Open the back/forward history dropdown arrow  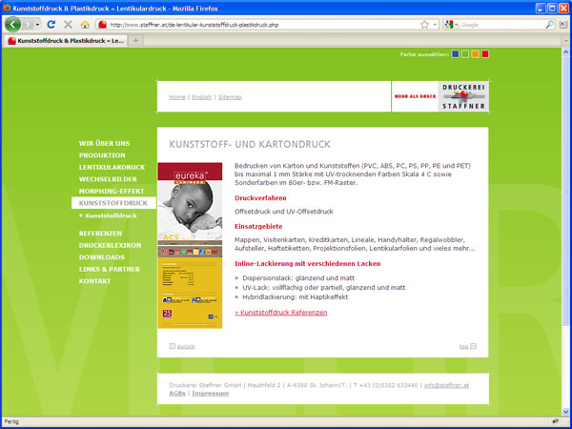[37, 25]
